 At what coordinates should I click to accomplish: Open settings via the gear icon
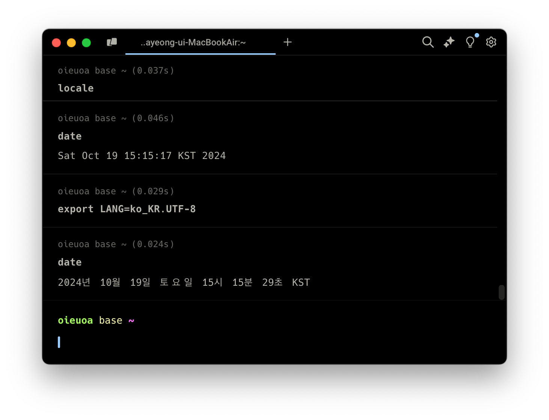point(491,42)
